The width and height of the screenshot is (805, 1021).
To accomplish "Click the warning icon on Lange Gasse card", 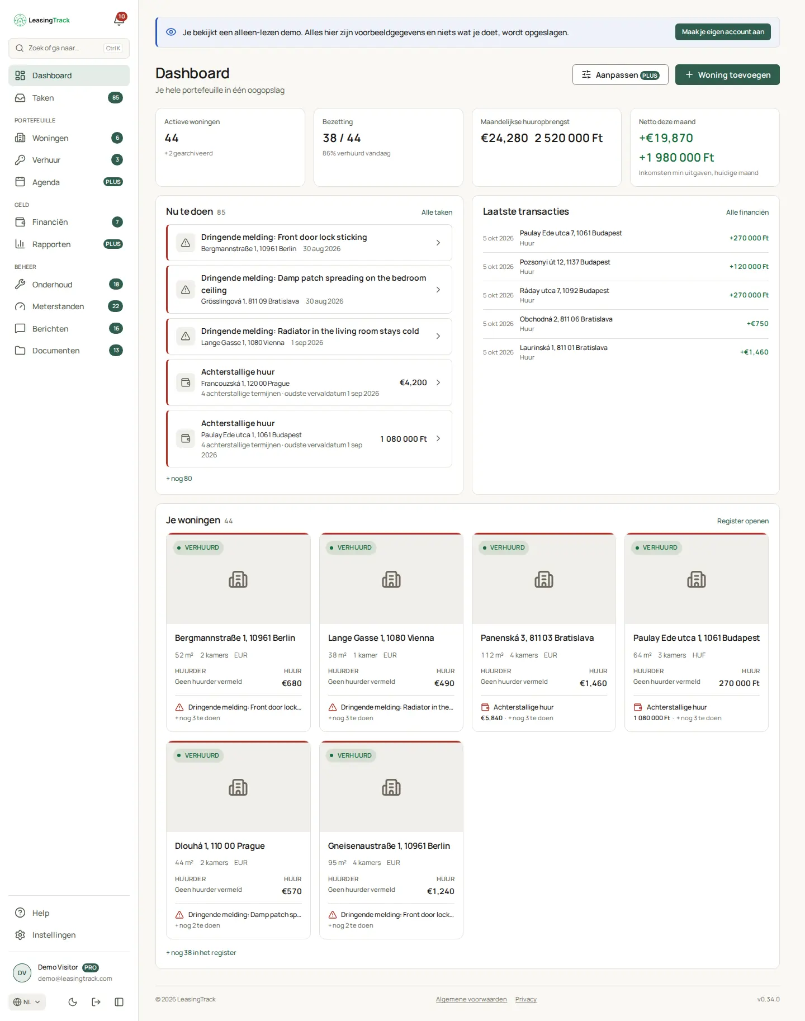I will (333, 707).
